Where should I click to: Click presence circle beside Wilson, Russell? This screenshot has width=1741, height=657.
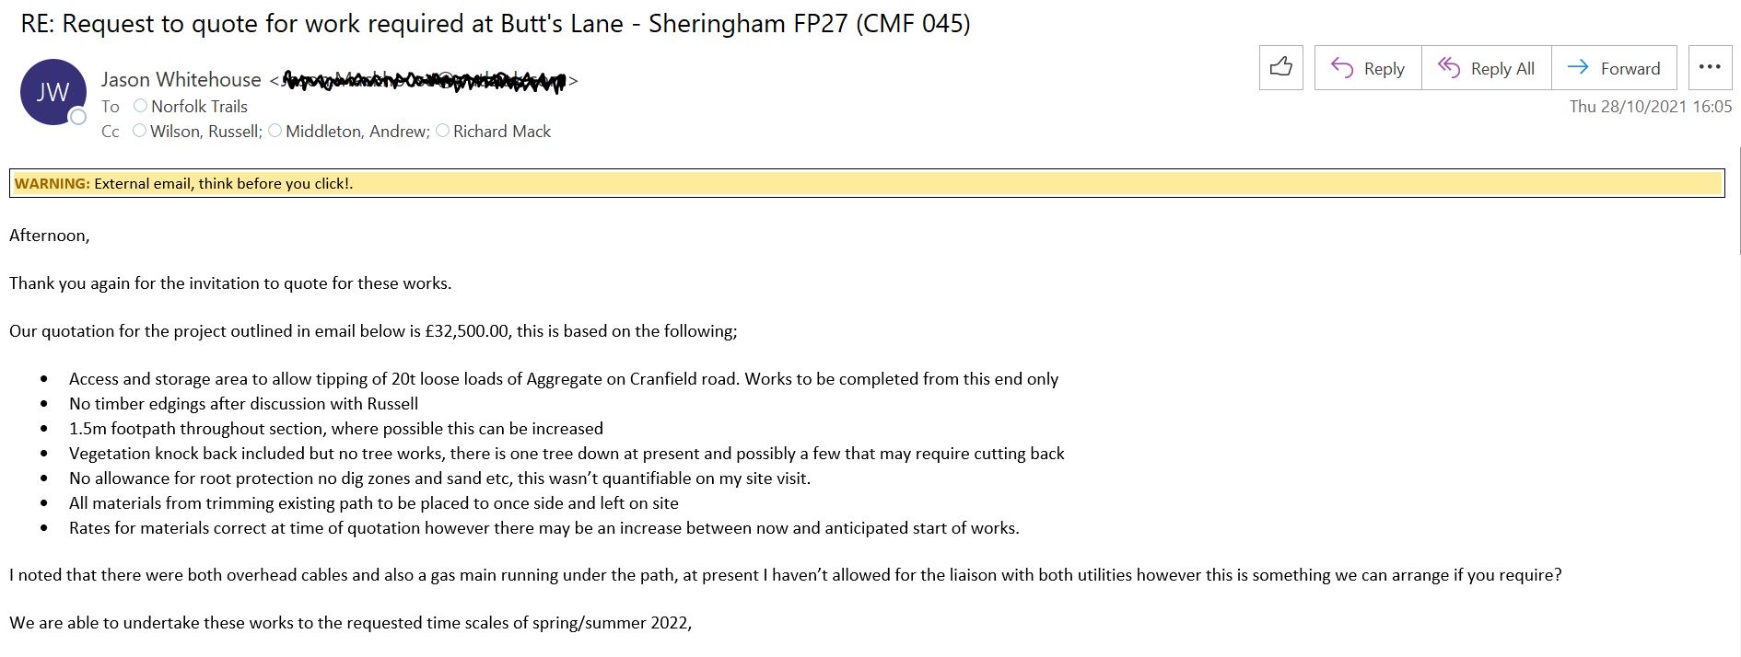pyautogui.click(x=140, y=131)
